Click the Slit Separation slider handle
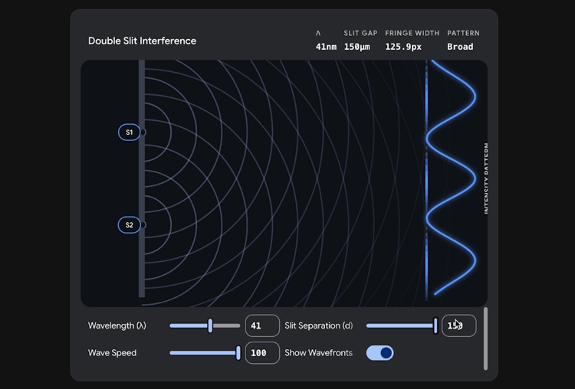Viewport: 575px width, 389px height. (435, 325)
